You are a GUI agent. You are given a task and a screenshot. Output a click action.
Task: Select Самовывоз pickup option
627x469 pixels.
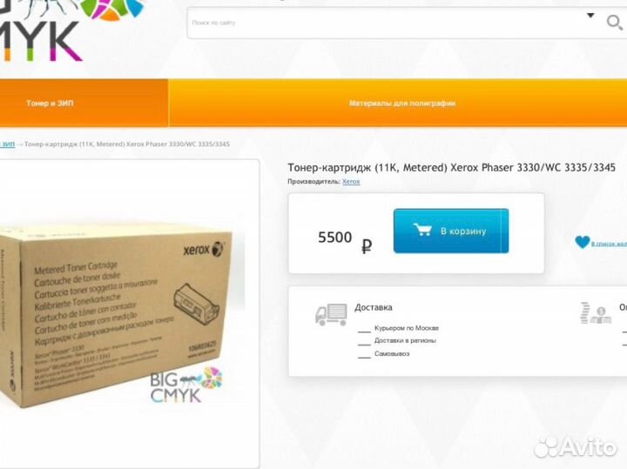coord(392,354)
